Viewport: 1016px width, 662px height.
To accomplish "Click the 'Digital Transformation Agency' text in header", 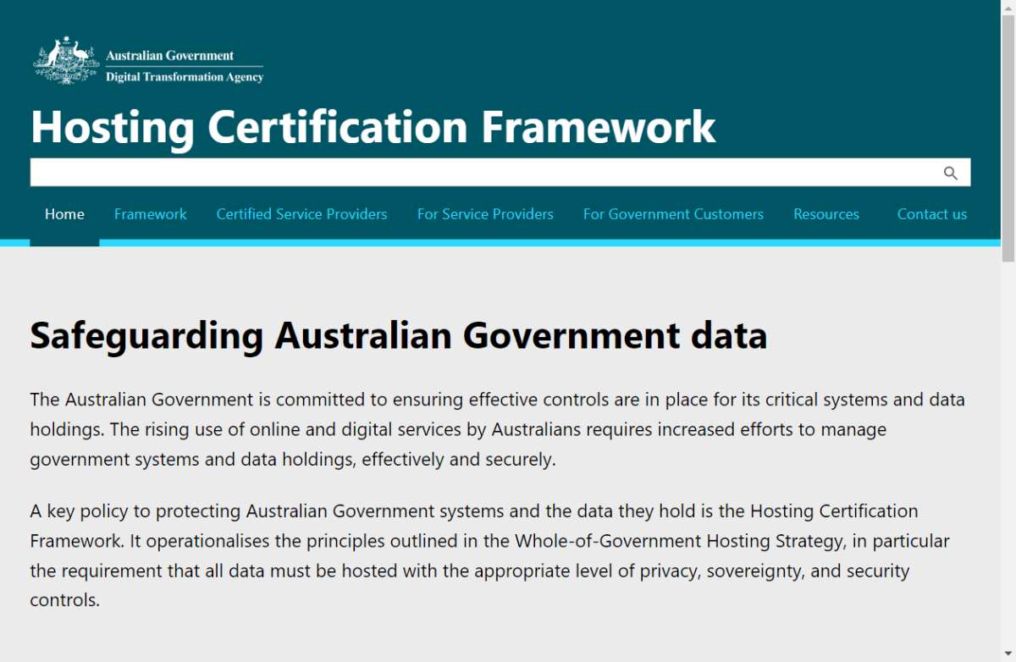I will tap(185, 77).
